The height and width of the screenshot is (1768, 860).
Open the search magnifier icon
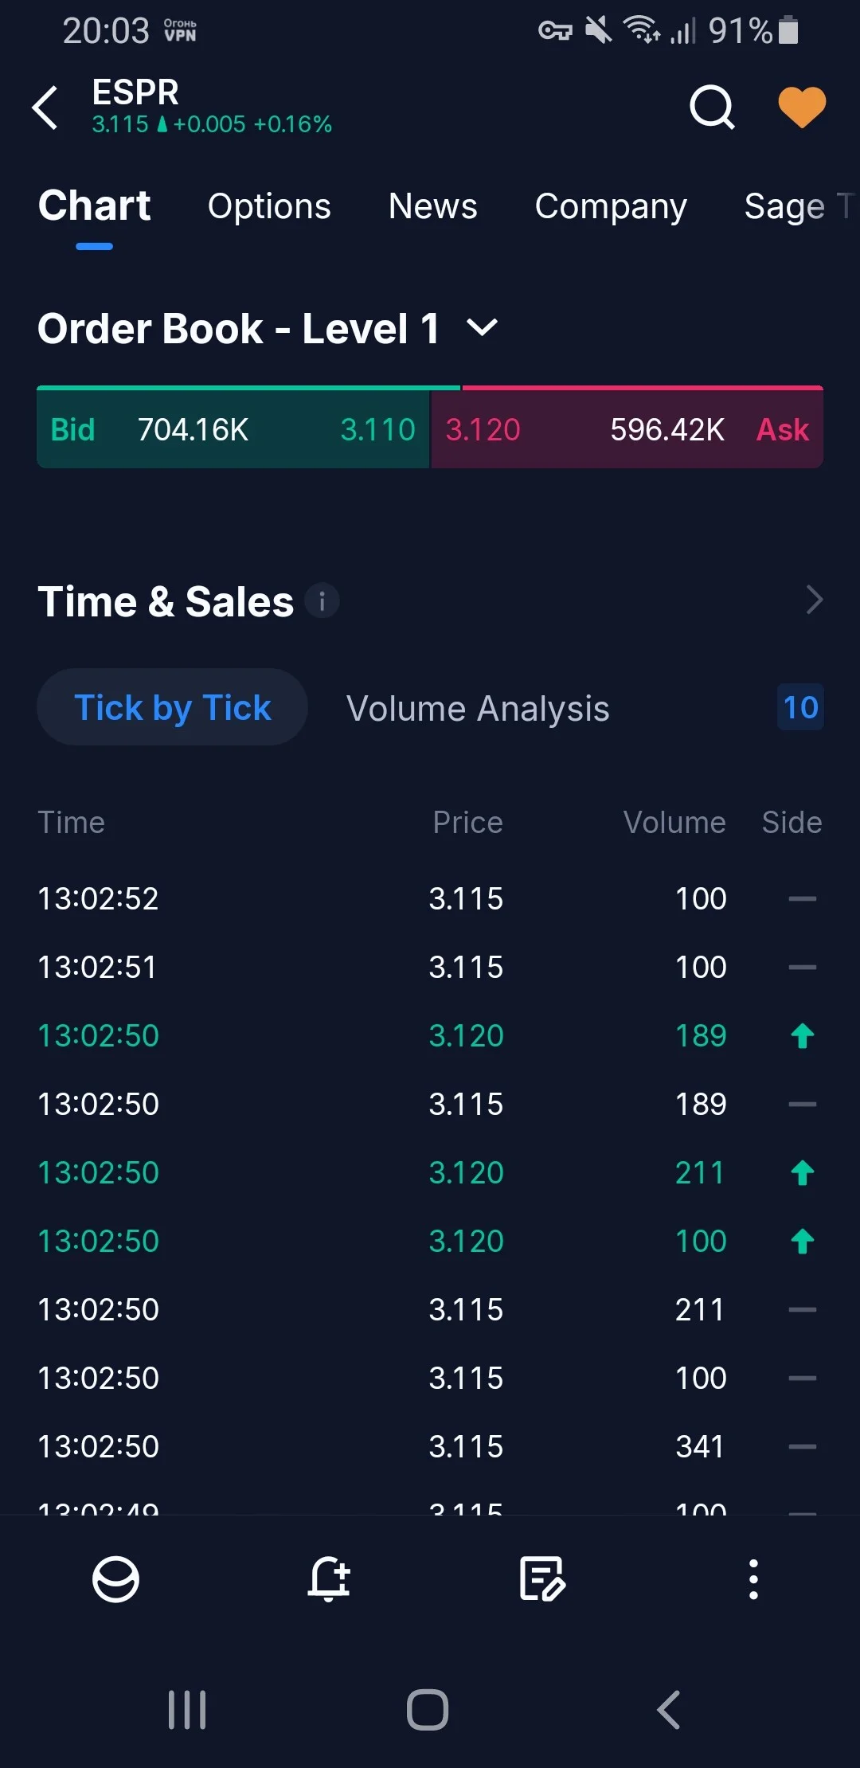tap(712, 107)
